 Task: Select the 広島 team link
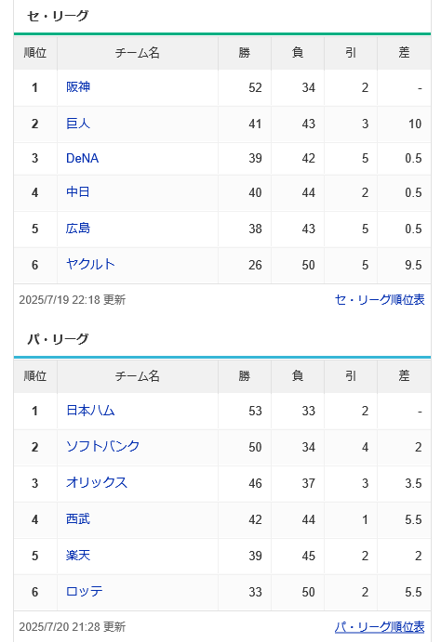click(78, 228)
